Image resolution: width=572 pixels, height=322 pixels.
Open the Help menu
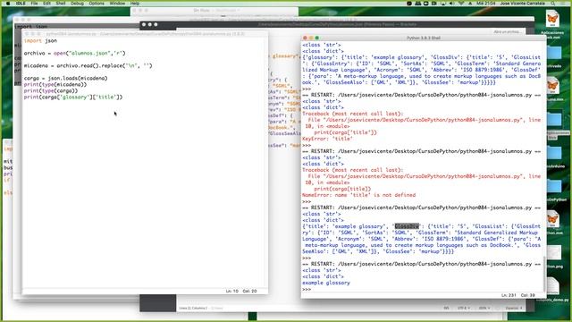[x=135, y=4]
